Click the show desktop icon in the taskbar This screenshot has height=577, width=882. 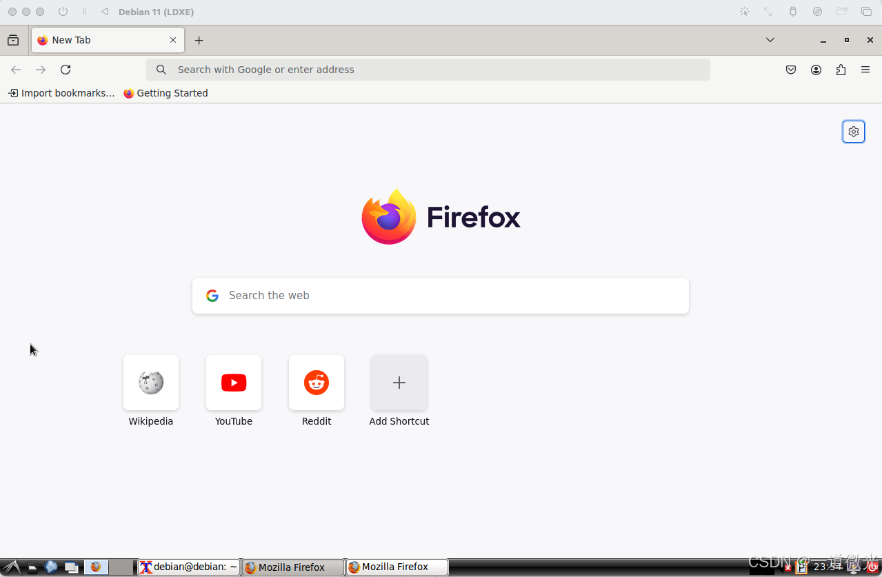pos(71,567)
